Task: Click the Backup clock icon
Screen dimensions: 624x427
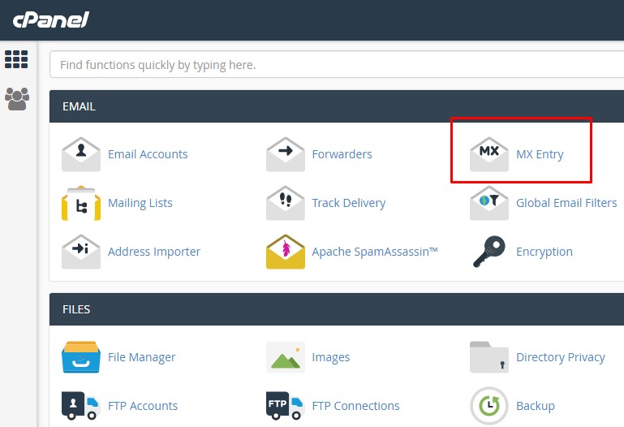Action: click(x=489, y=406)
